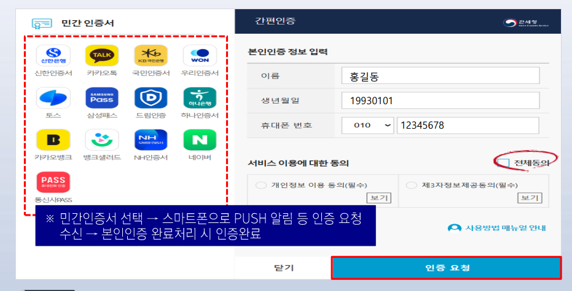The width and height of the screenshot is (572, 291).
Task: Select the KB 국민인증서 icon
Action: tap(151, 55)
